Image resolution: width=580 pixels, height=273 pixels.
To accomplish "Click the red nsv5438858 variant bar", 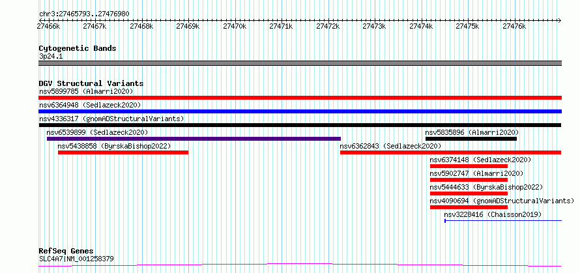I will click(x=123, y=152).
